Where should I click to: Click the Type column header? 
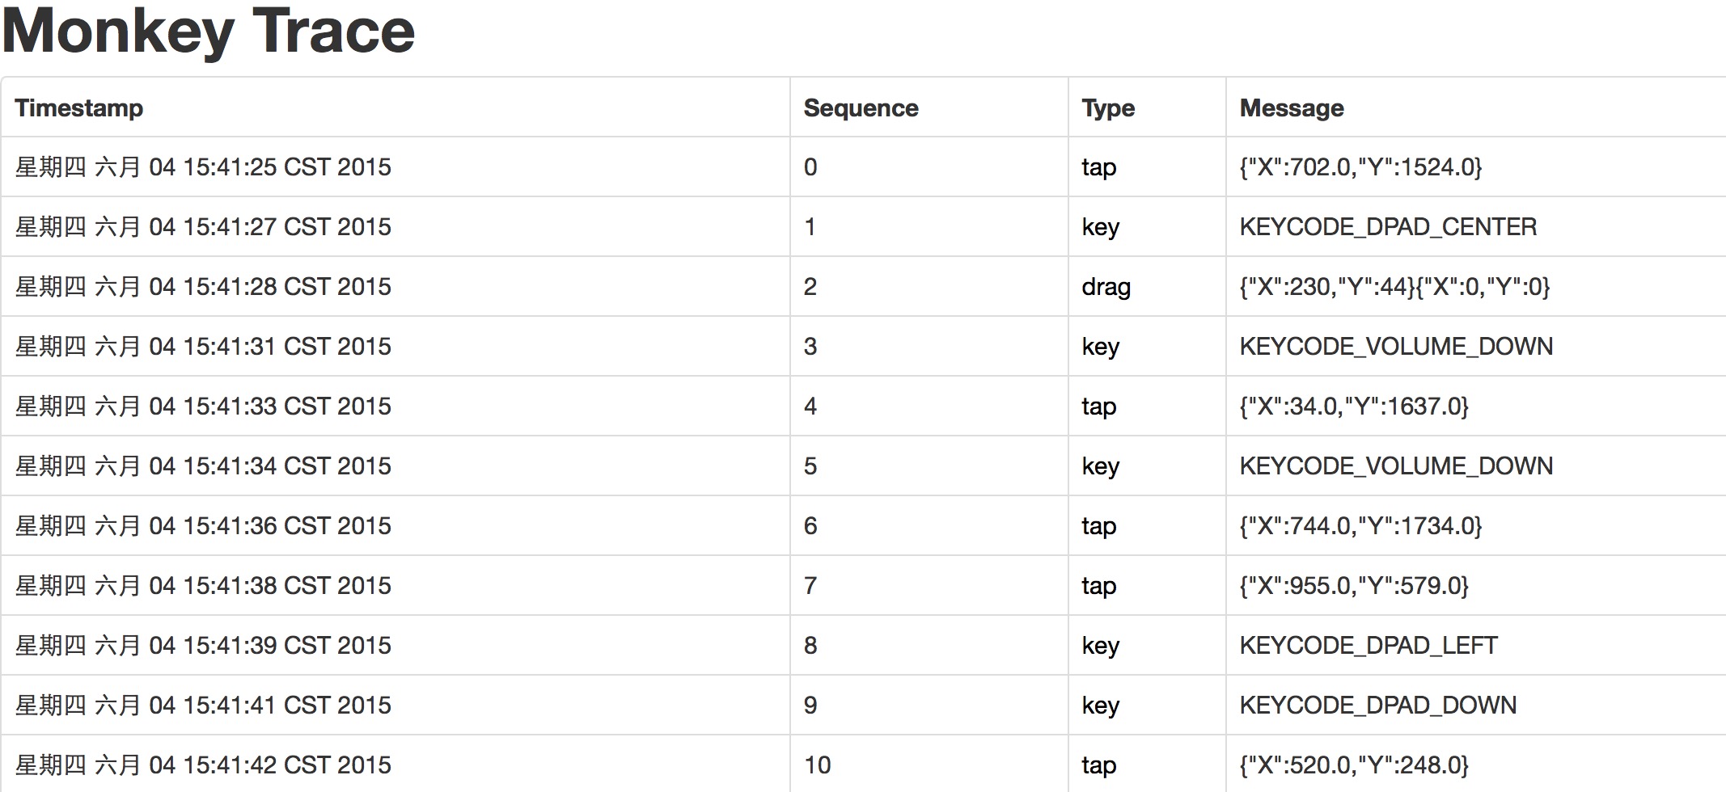point(1108,108)
